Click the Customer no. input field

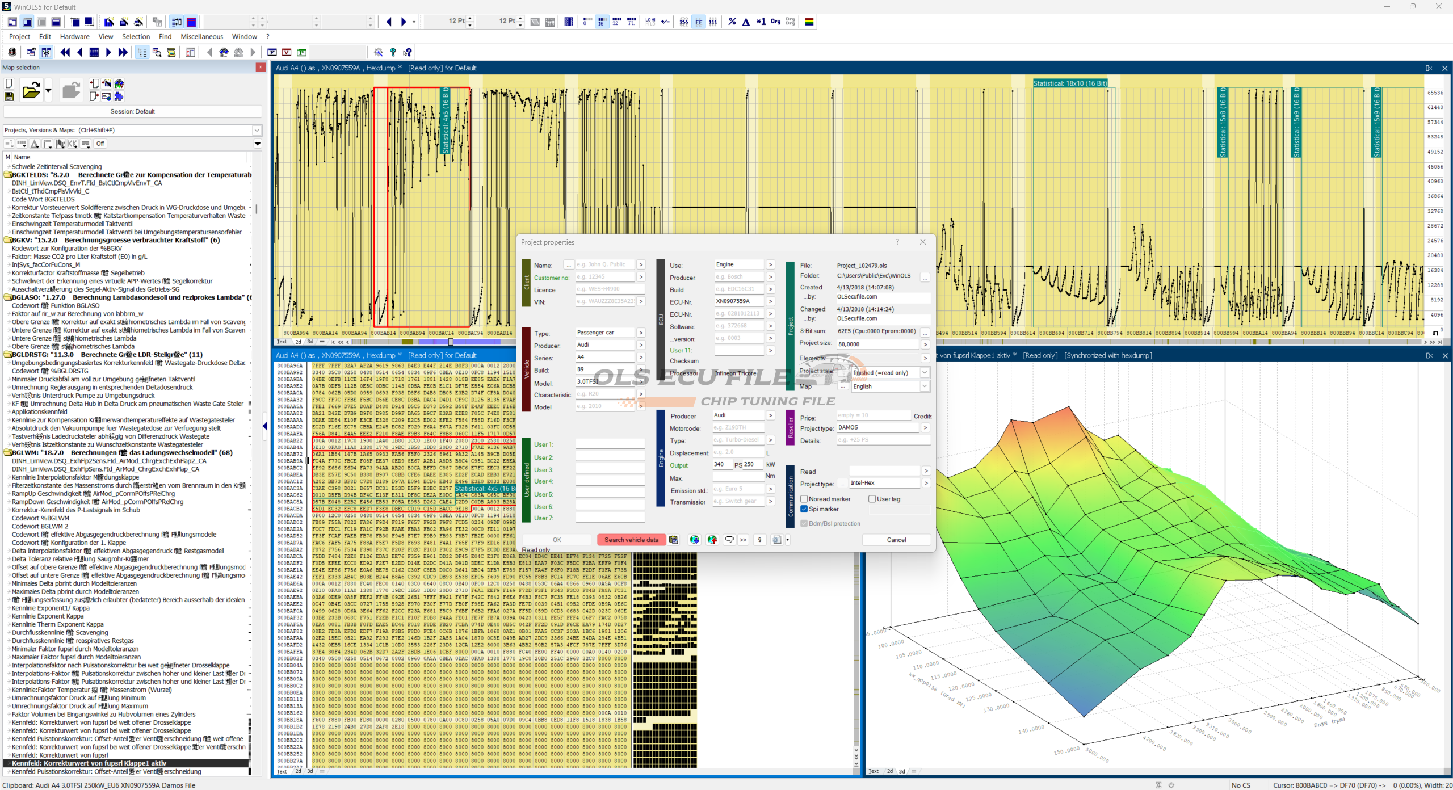pyautogui.click(x=605, y=277)
